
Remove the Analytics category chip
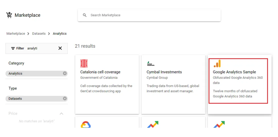pos(65,73)
